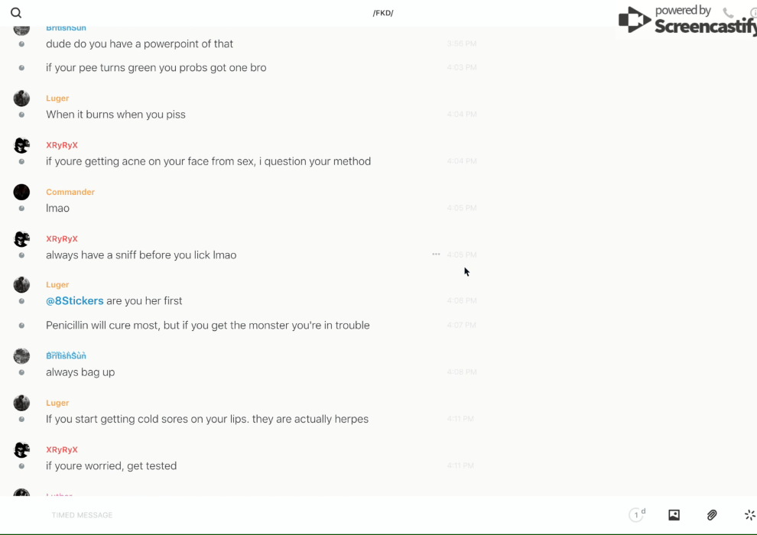Start a voice call with phone icon
The height and width of the screenshot is (535, 757).
[x=728, y=13]
